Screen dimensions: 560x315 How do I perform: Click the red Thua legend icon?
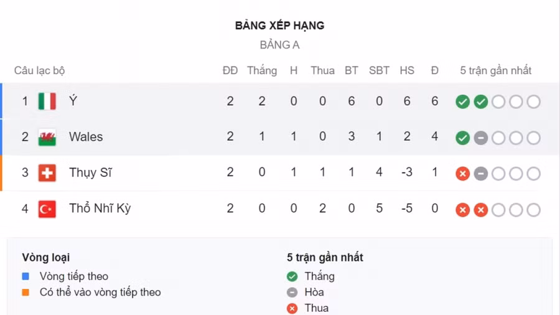click(x=292, y=308)
